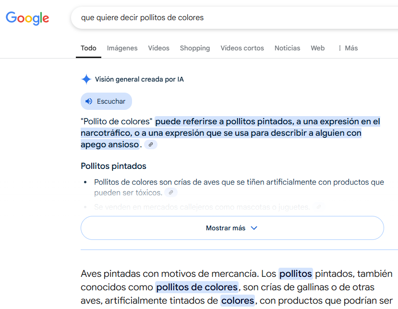This screenshot has width=398, height=309.
Task: Click the Google logo
Action: point(27,18)
